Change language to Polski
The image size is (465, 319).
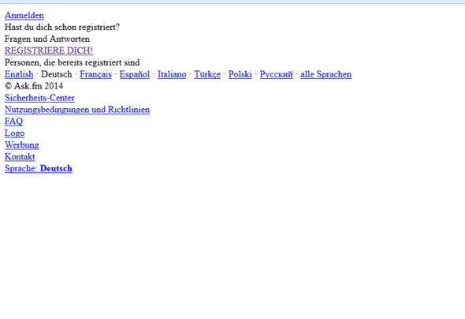(x=240, y=74)
